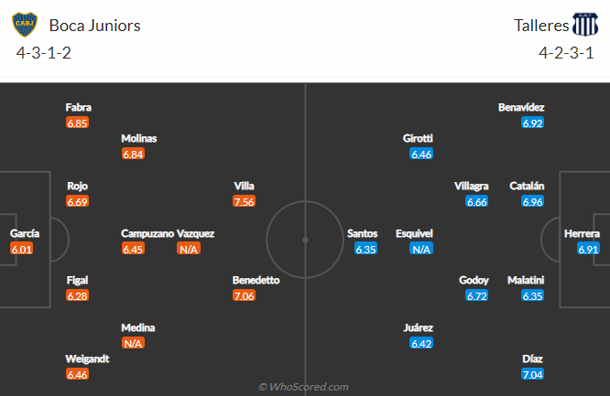Image resolution: width=610 pixels, height=396 pixels.
Task: Click Medina's N/A rating badge
Action: (x=133, y=343)
